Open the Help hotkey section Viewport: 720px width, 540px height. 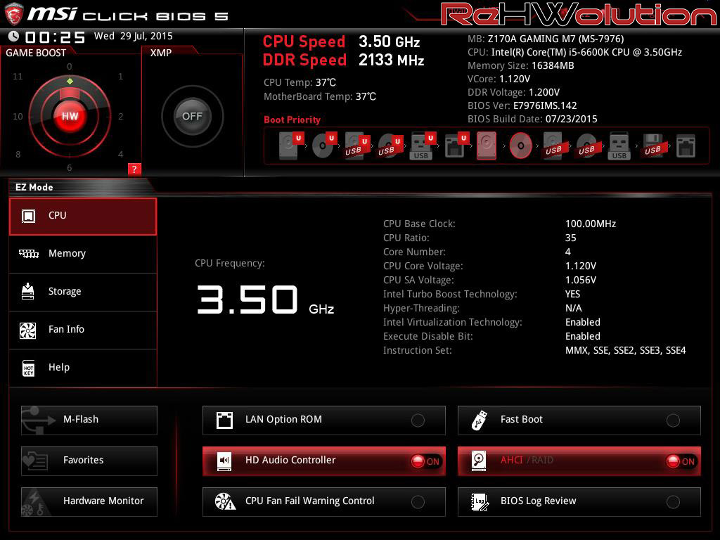pos(83,368)
